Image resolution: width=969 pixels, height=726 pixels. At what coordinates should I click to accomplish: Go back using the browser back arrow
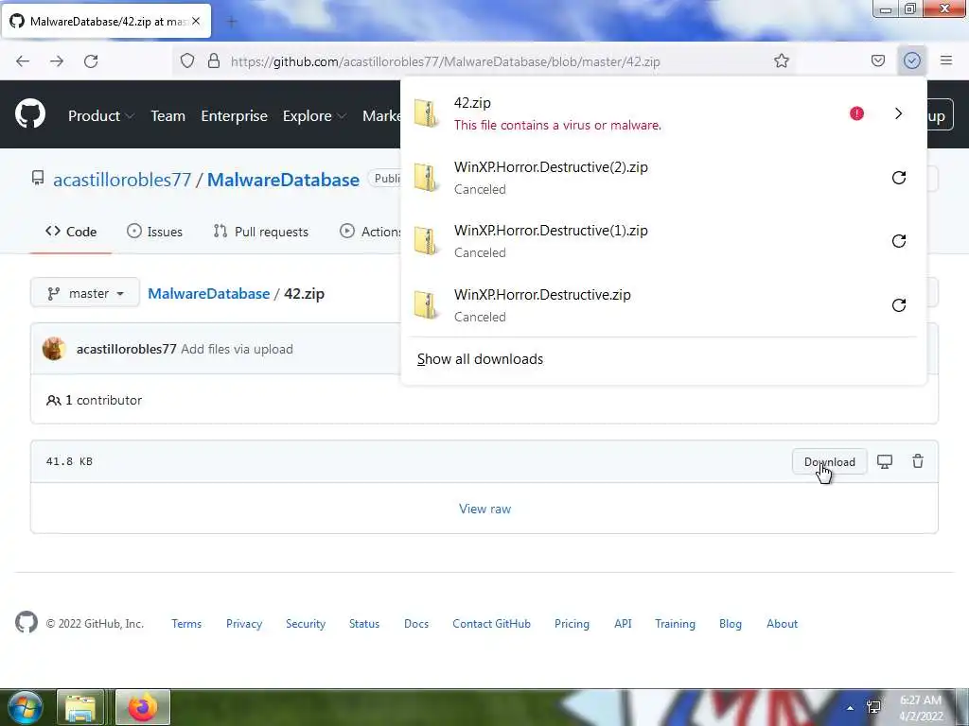coord(23,61)
